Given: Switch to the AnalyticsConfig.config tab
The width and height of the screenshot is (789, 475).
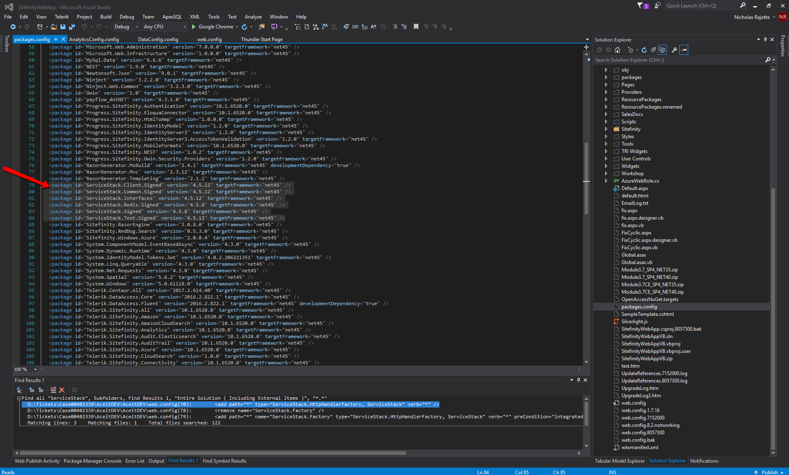Looking at the screenshot, I should [94, 39].
